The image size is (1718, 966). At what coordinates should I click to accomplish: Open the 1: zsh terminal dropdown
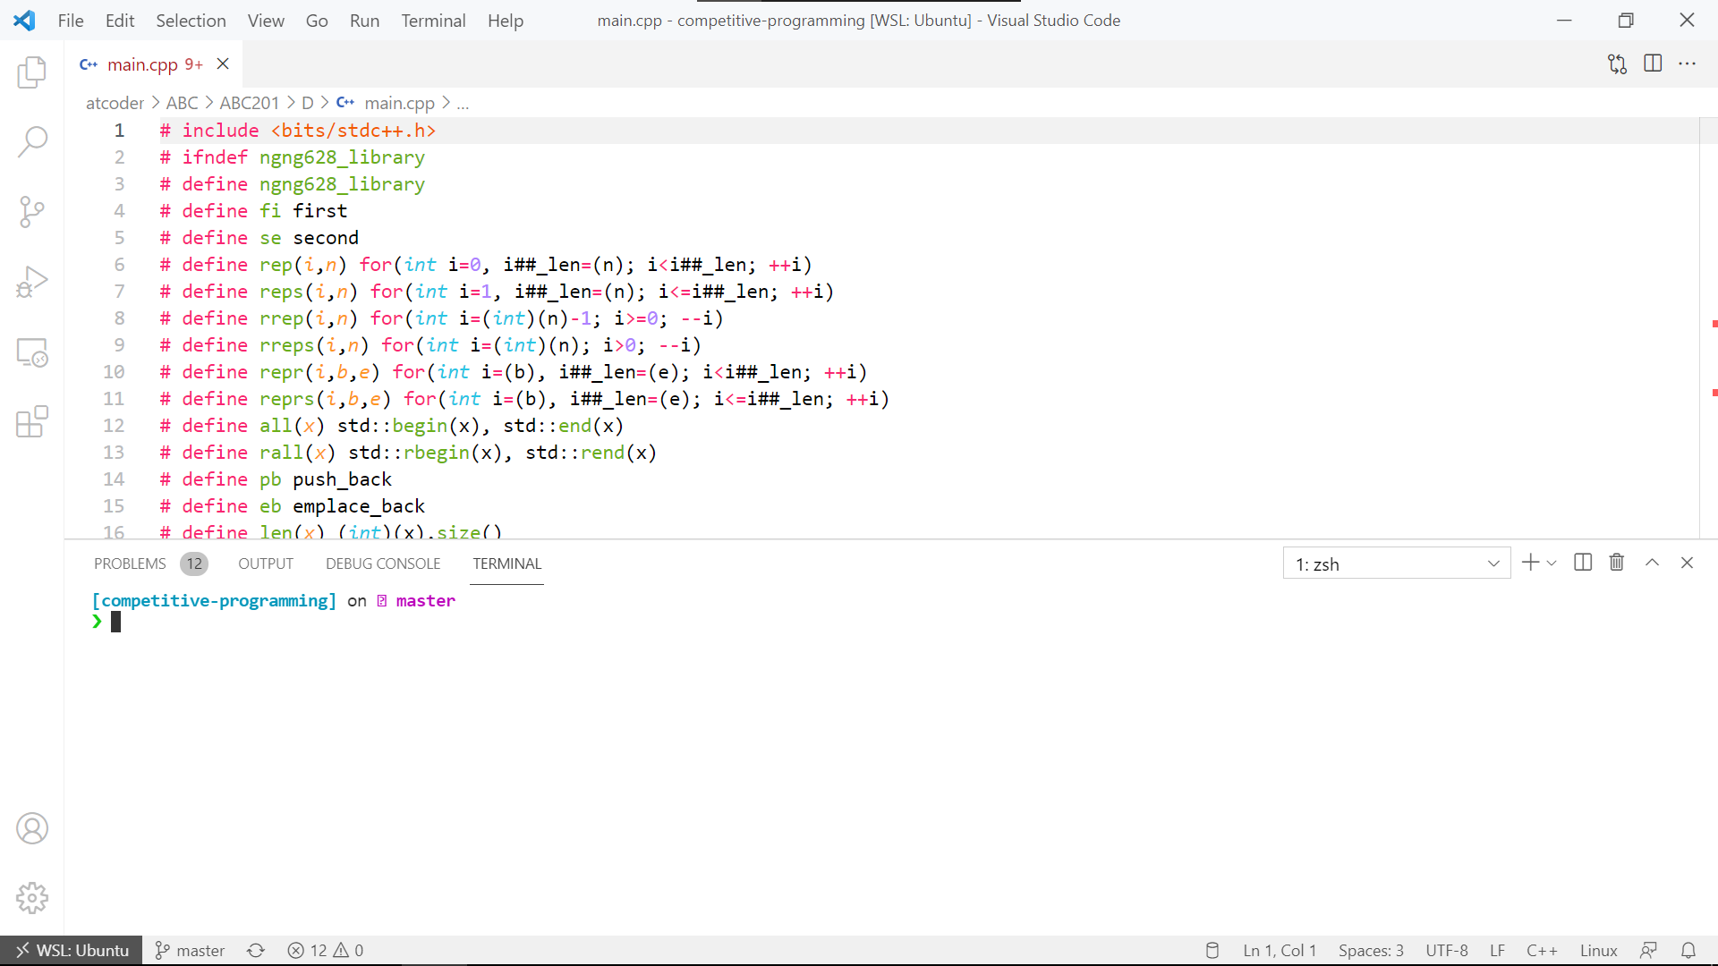click(1396, 563)
